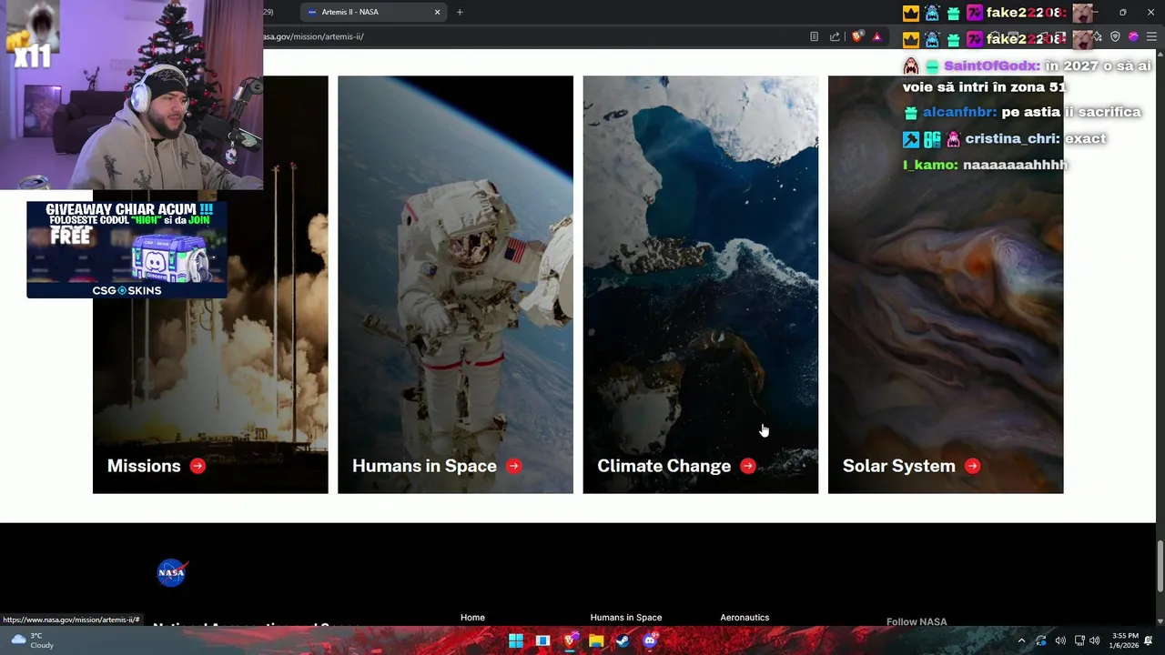Open the browser profile avatar

pos(1133,36)
